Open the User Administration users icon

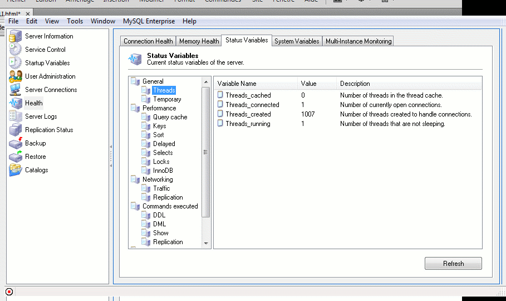click(x=15, y=76)
